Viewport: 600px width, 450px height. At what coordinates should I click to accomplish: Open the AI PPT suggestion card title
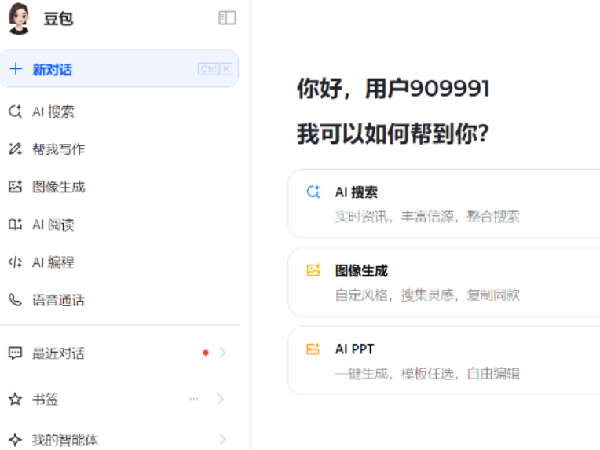[x=354, y=349]
